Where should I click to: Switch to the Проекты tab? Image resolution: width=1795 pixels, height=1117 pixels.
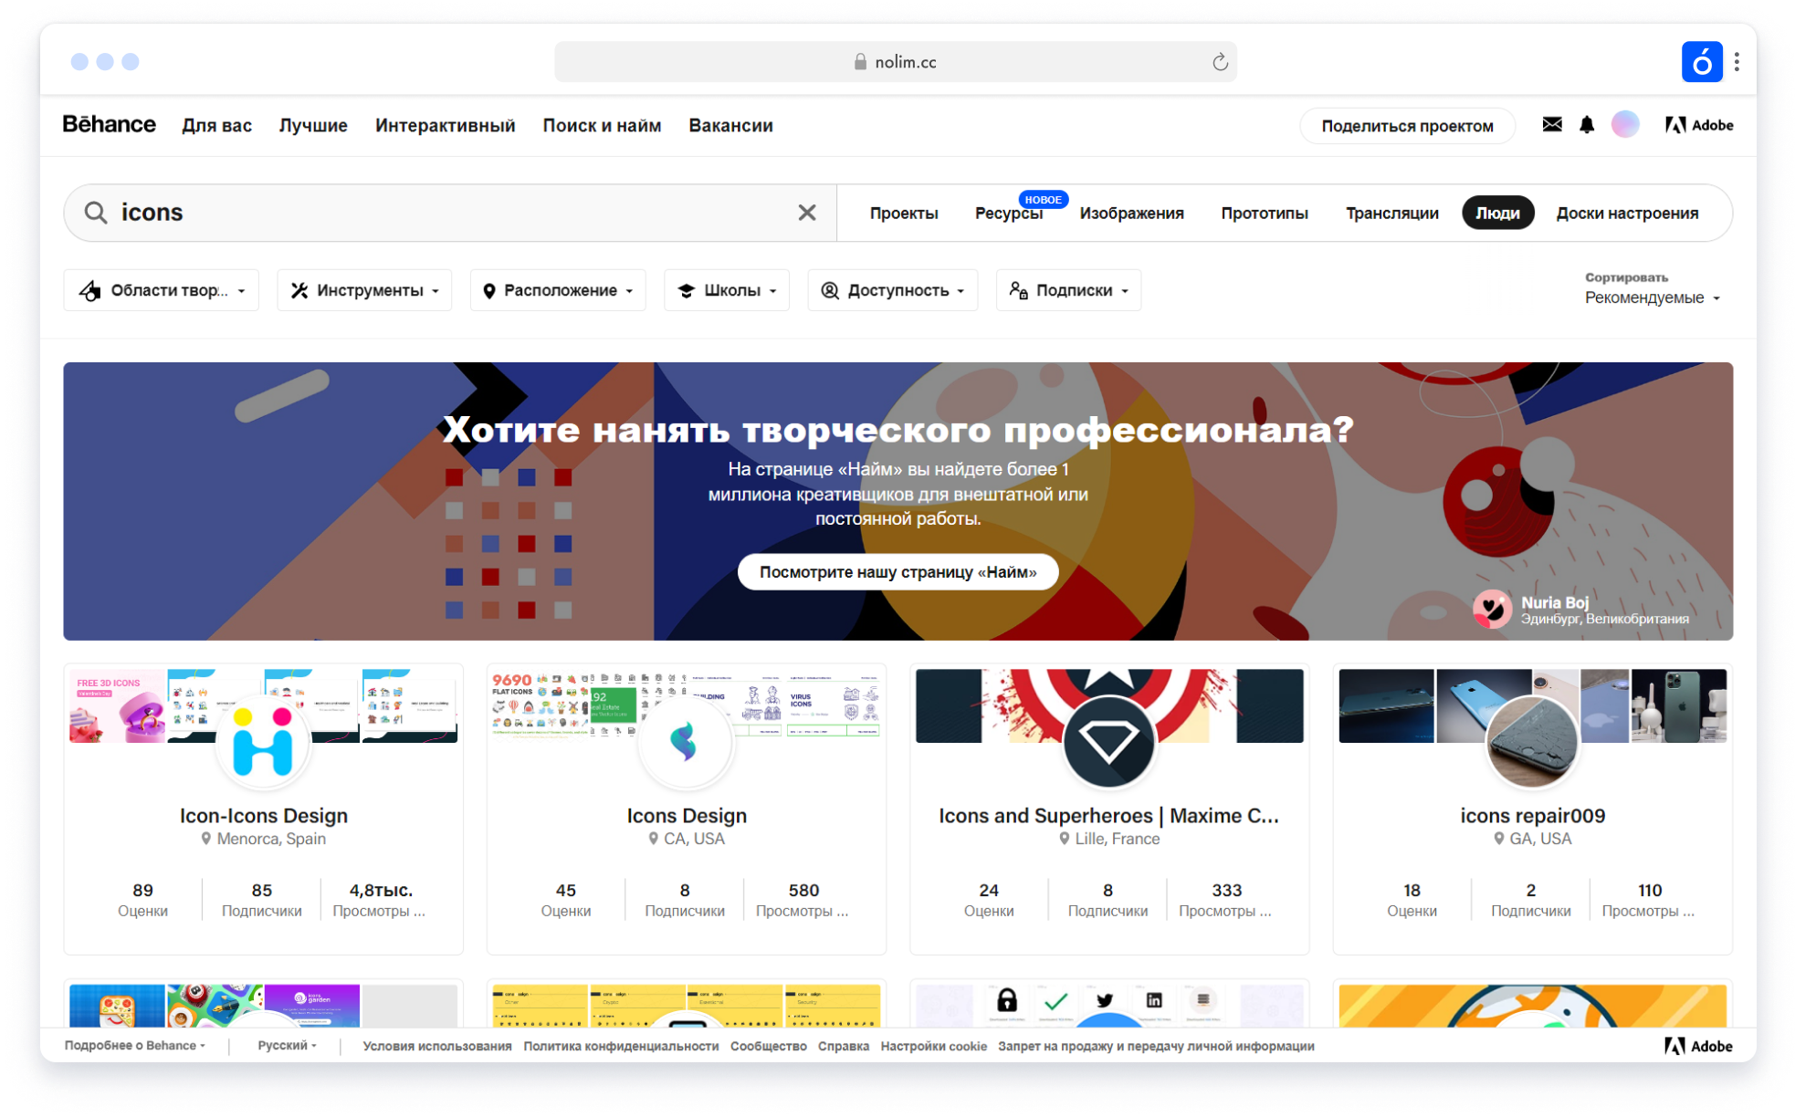pos(904,213)
